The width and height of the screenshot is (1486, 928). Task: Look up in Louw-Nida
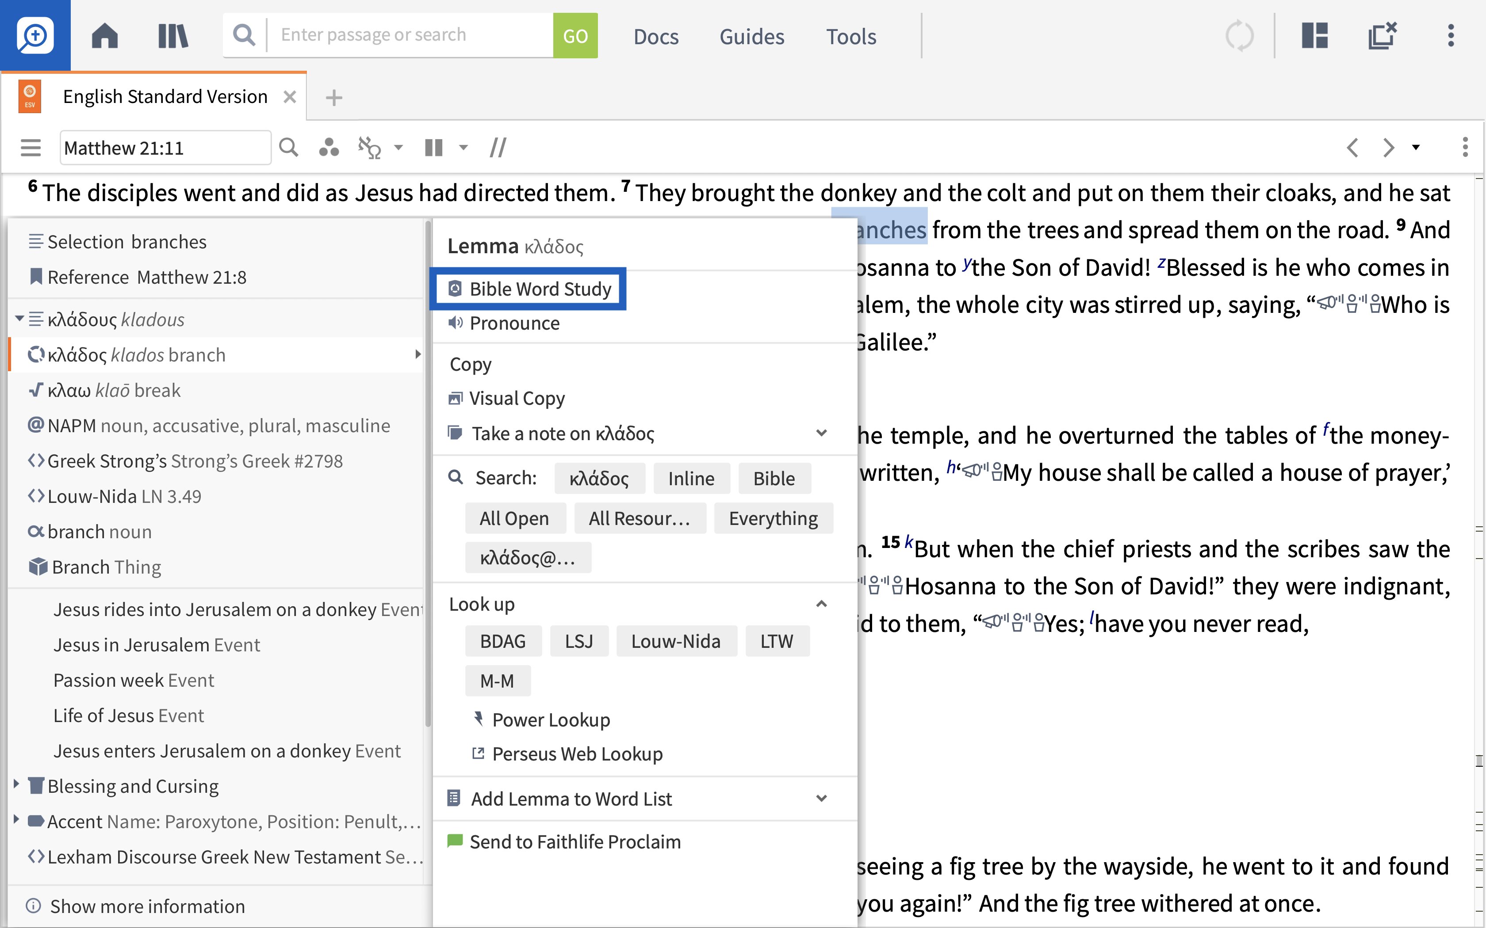coord(676,641)
